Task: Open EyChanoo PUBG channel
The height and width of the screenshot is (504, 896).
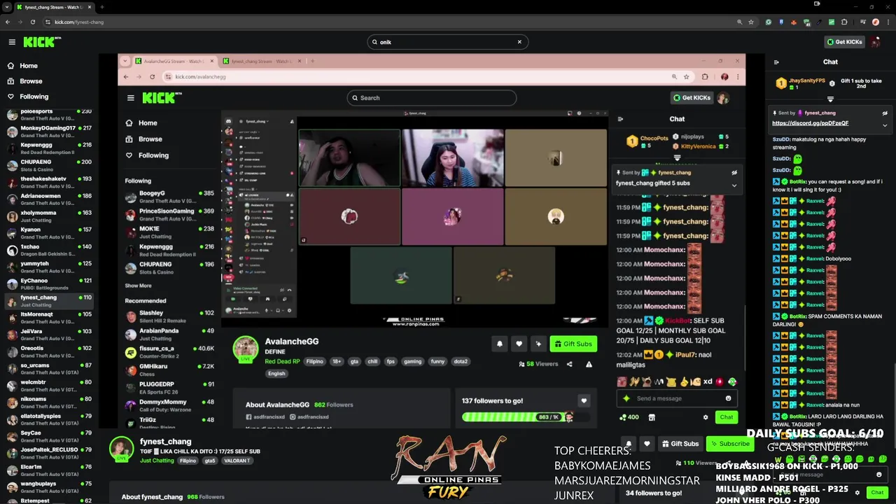Action: pos(48,284)
